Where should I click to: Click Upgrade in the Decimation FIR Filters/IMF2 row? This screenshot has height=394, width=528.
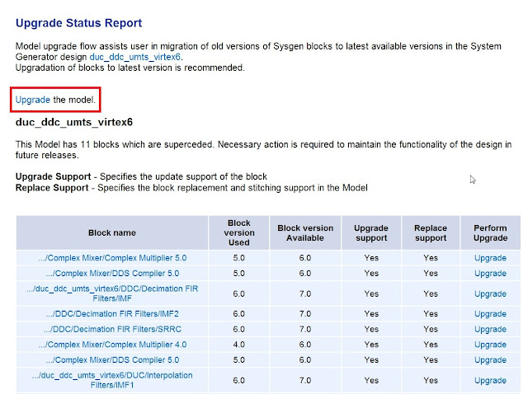pyautogui.click(x=490, y=314)
